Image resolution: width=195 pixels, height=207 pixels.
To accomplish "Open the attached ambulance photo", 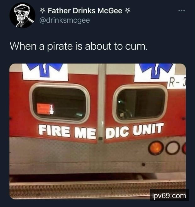I will [97, 131].
